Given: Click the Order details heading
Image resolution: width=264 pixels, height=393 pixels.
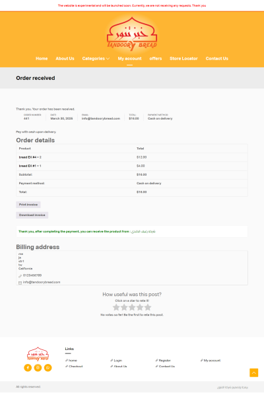Looking at the screenshot, I should (x=36, y=140).
